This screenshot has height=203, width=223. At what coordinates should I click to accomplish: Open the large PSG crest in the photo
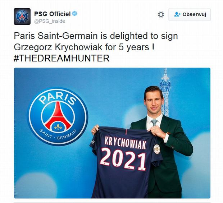(58, 116)
